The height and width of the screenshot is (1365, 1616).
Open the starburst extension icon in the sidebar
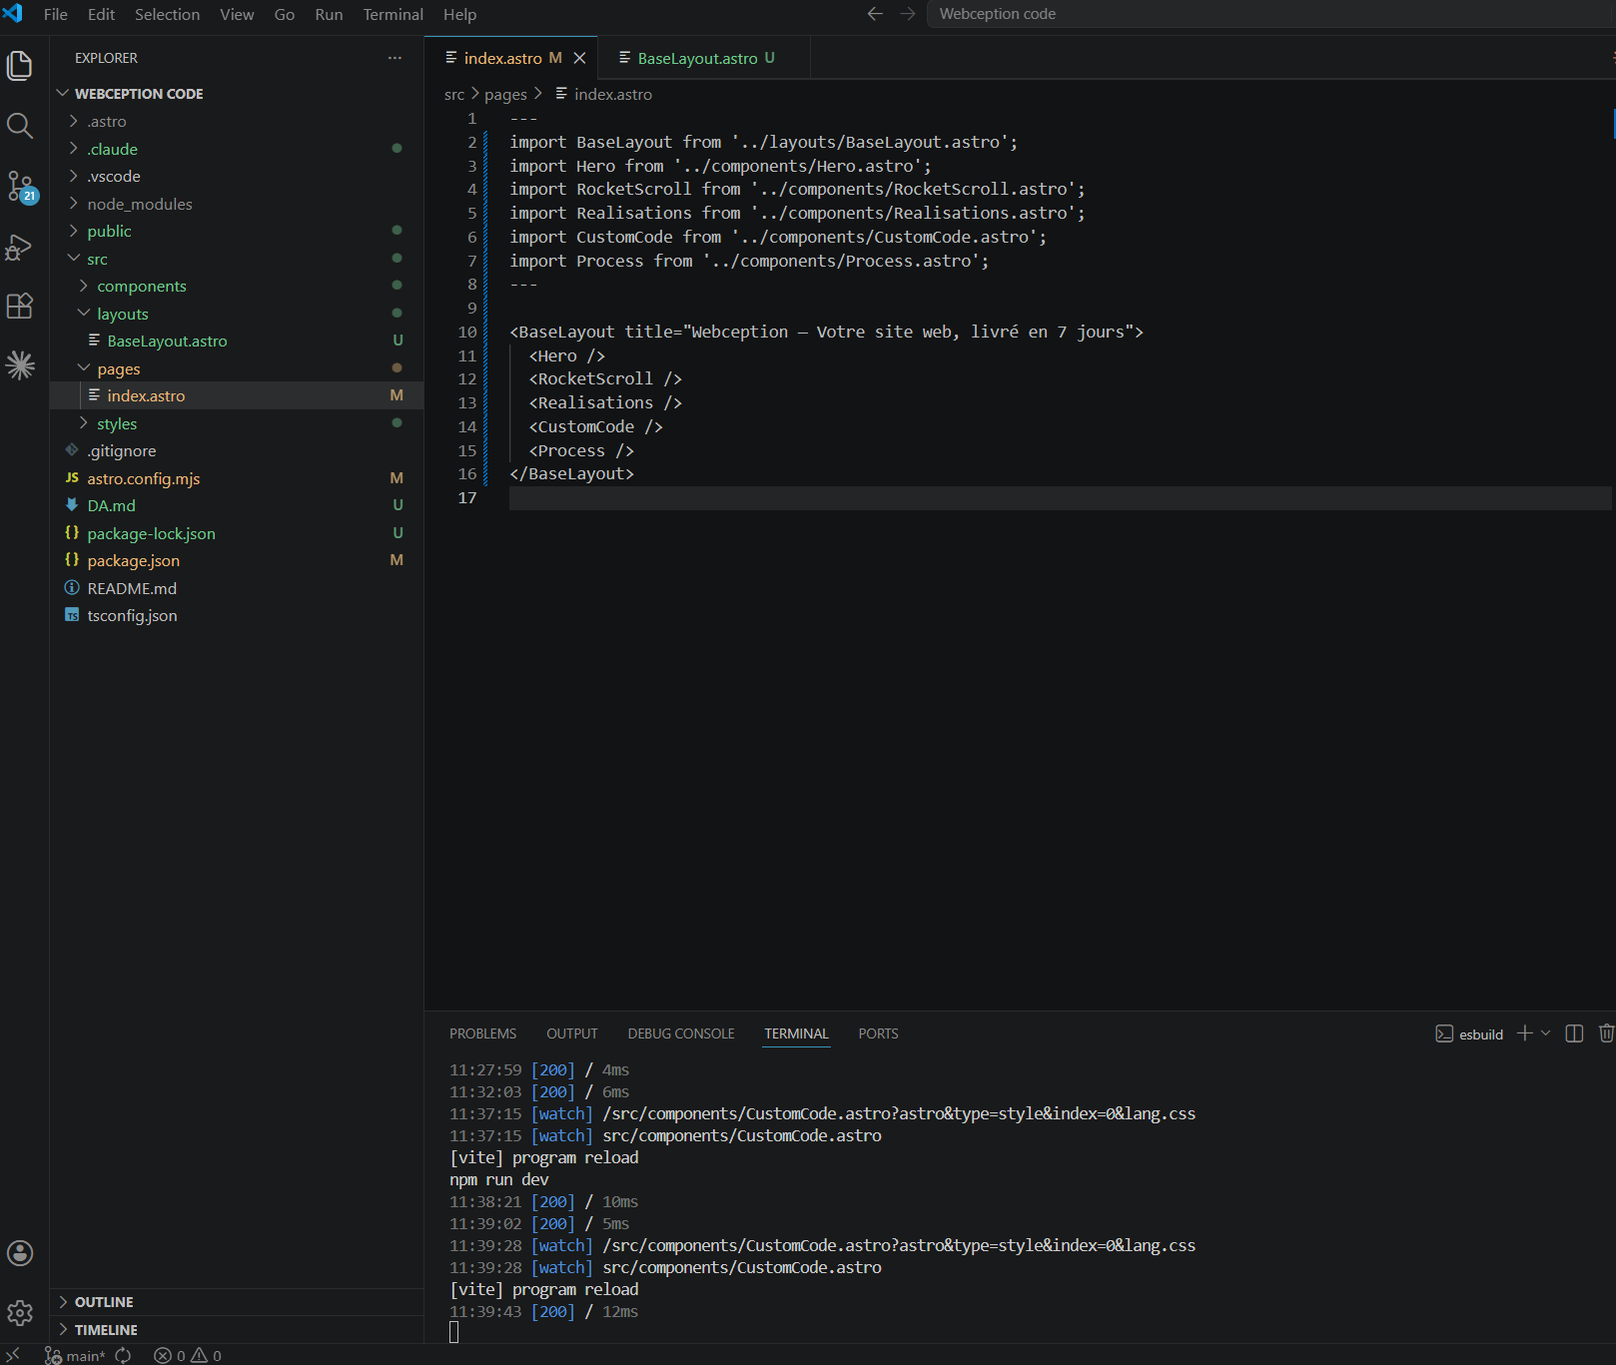coord(20,365)
